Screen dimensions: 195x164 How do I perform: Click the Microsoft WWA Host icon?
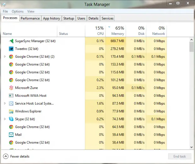(11, 96)
